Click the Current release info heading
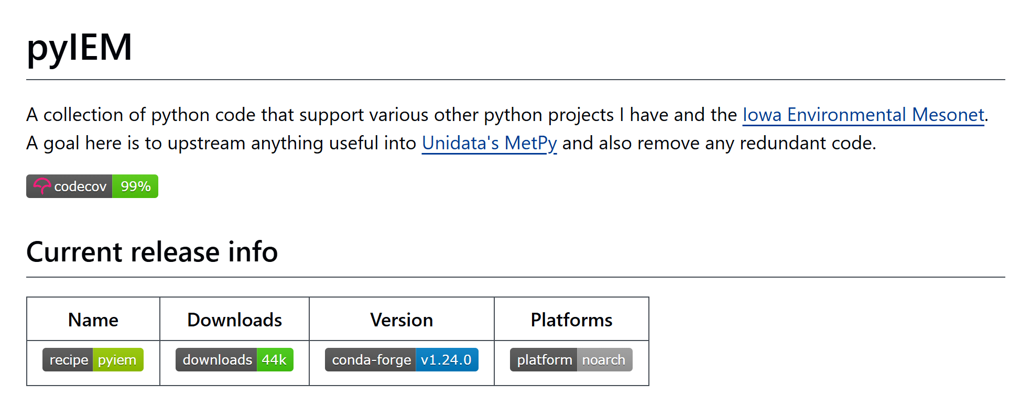Image resolution: width=1020 pixels, height=406 pixels. (x=152, y=252)
